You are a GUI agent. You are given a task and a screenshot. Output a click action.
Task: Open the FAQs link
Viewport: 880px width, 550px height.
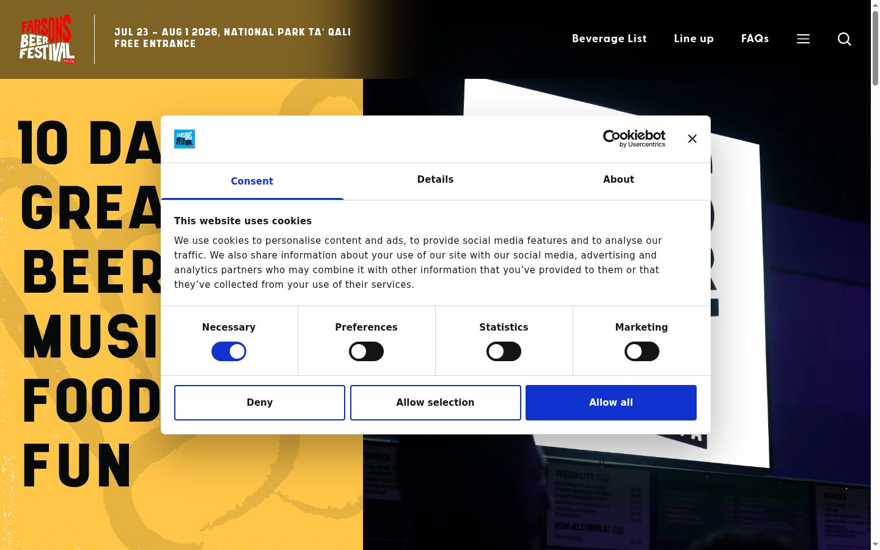(755, 38)
